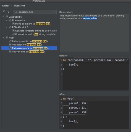Image resolution: width=131 pixels, height=132 pixels.
Task: Select 'Put variants on separate lines' row
Action: click(28, 52)
